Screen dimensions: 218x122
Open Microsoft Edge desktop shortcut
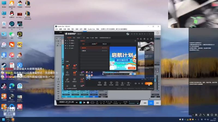pos(12,88)
